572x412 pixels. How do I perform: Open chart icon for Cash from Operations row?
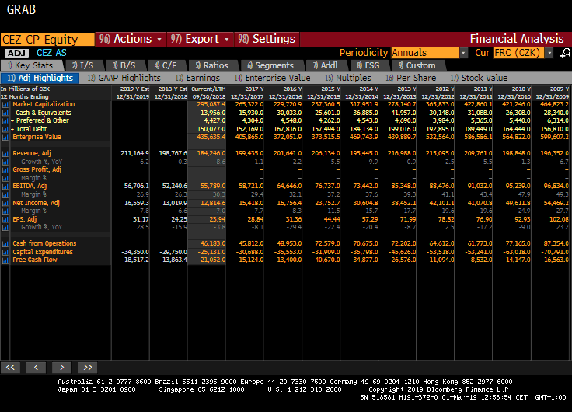[5, 244]
